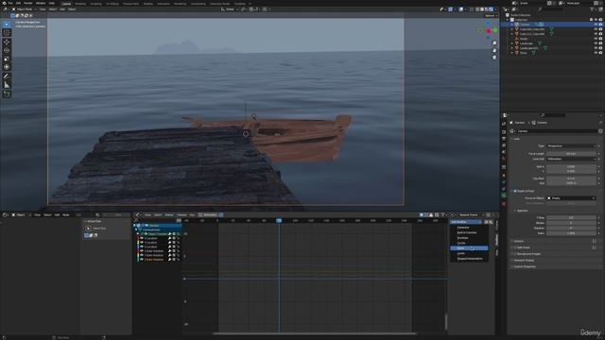The width and height of the screenshot is (605, 340).
Task: Select the Annotate pencil tool
Action: 7,76
